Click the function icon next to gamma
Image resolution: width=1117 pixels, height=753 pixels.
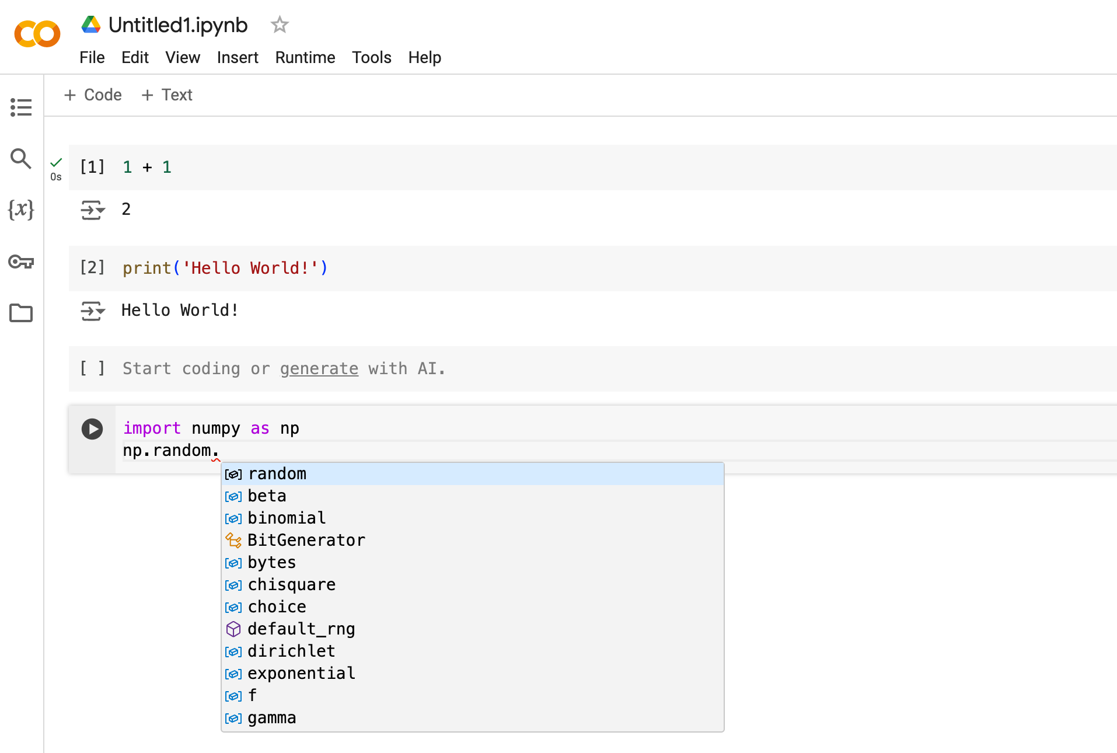click(x=233, y=719)
